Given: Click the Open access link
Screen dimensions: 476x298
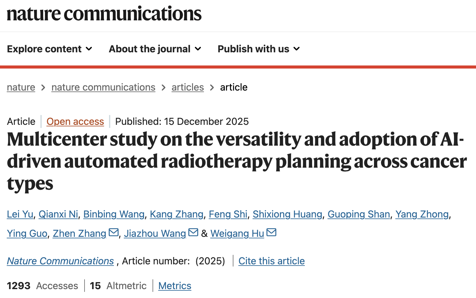Looking at the screenshot, I should pyautogui.click(x=75, y=121).
